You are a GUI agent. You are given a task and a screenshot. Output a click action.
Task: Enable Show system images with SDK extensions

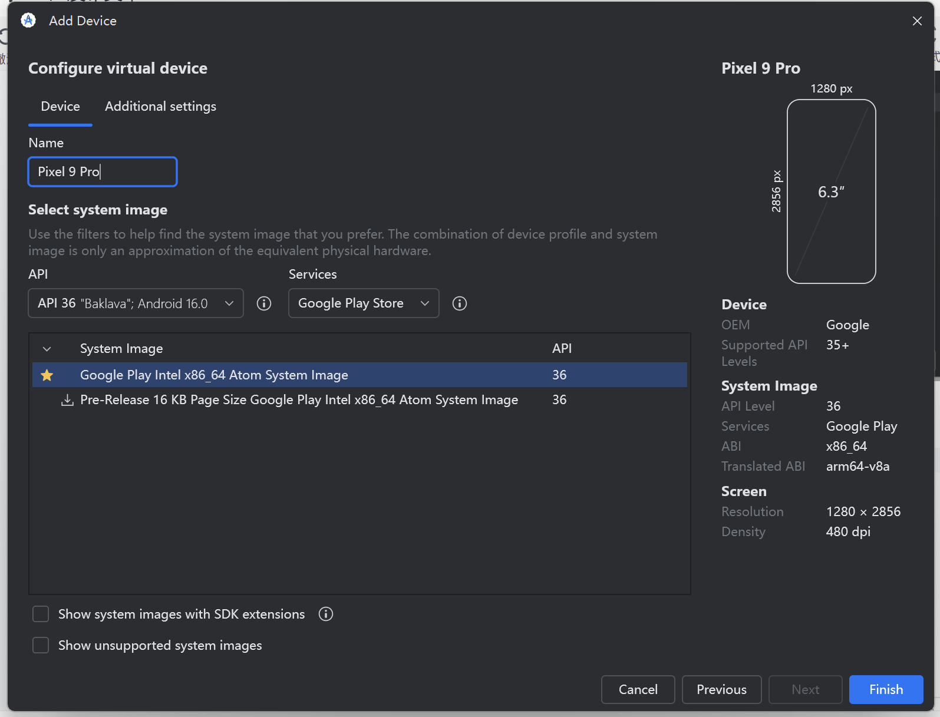(41, 614)
